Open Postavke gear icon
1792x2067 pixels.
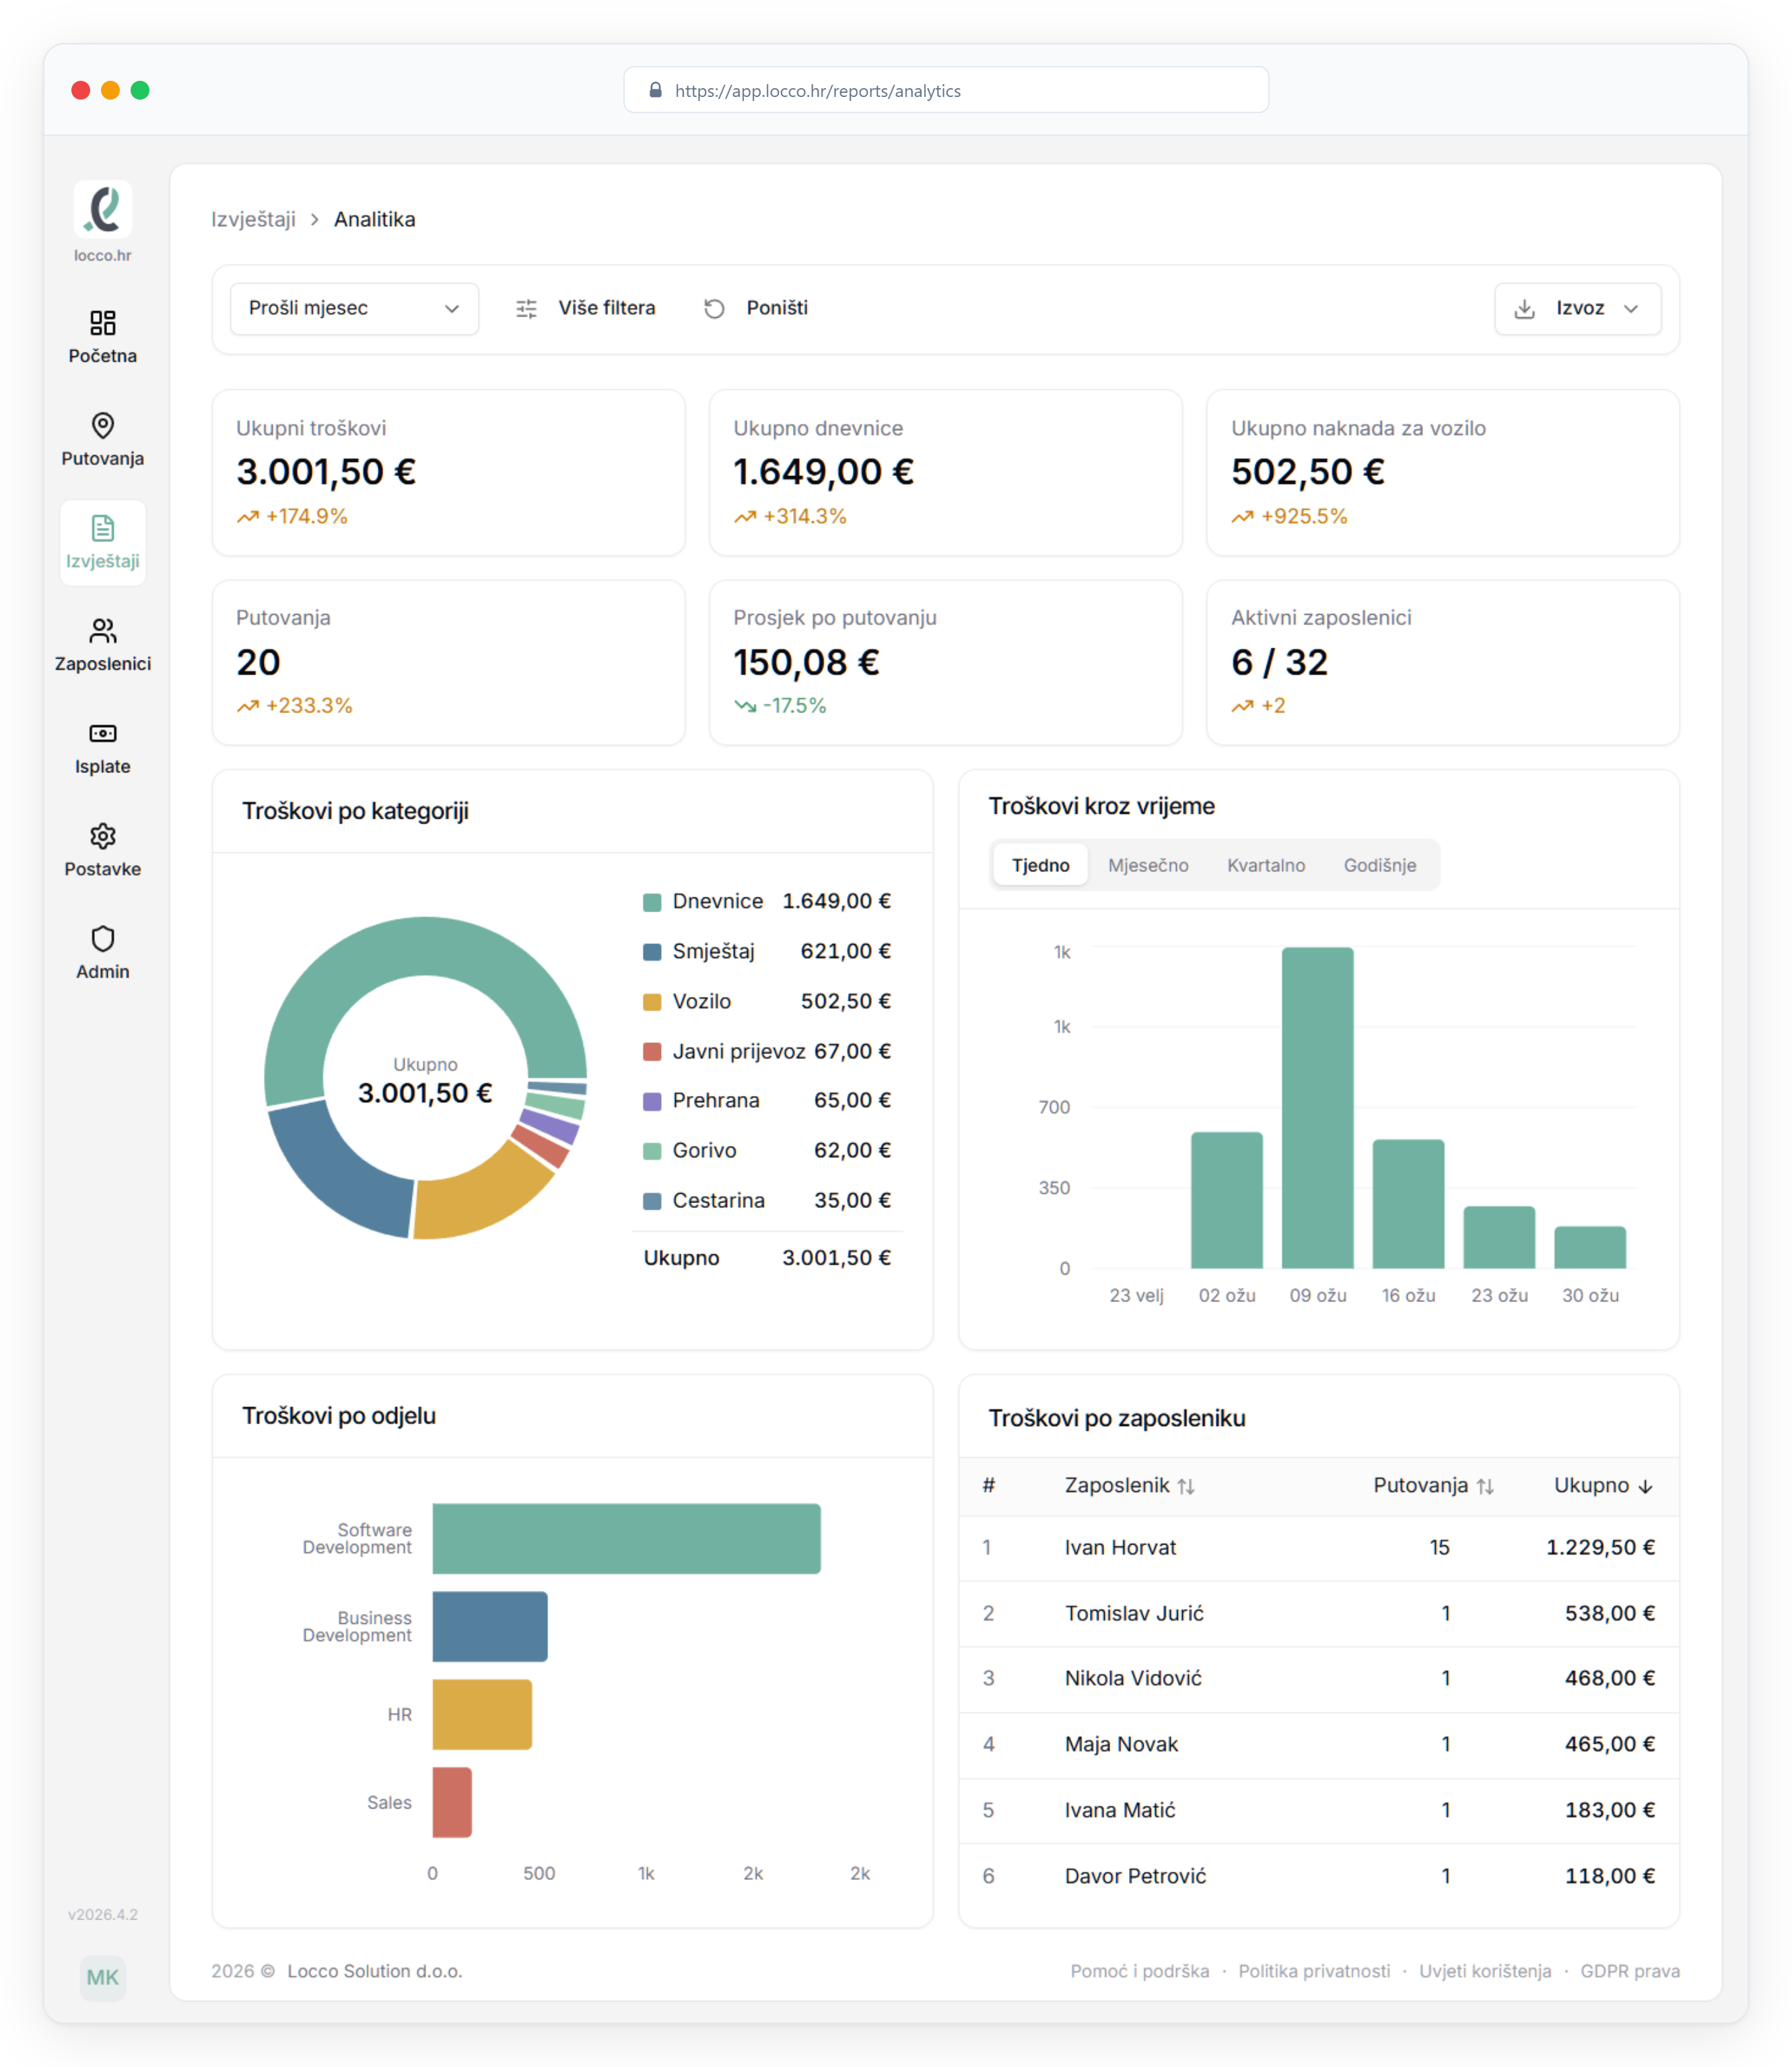coord(102,836)
